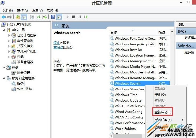The height and width of the screenshot is (138, 196).
Task: Click the Help question mark icon
Action: [53, 17]
